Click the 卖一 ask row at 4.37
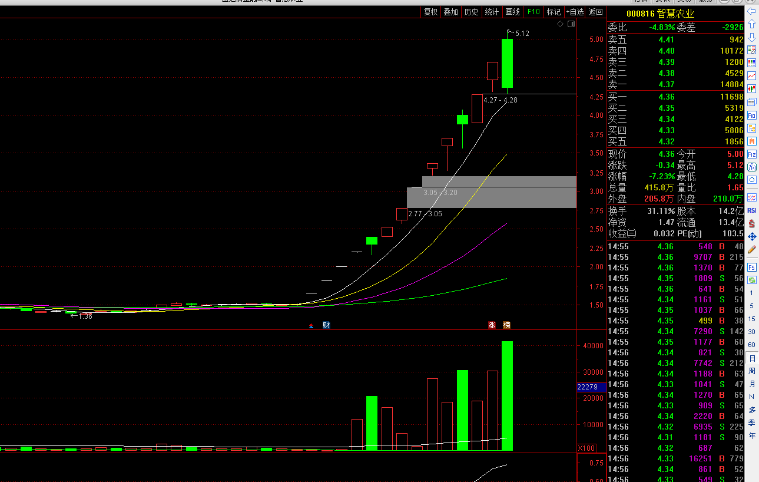 [x=675, y=84]
